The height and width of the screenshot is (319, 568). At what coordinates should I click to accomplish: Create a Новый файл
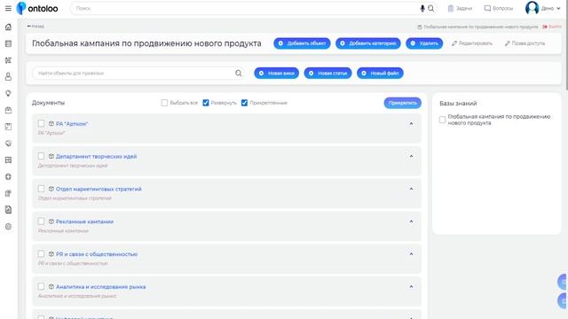pos(380,73)
